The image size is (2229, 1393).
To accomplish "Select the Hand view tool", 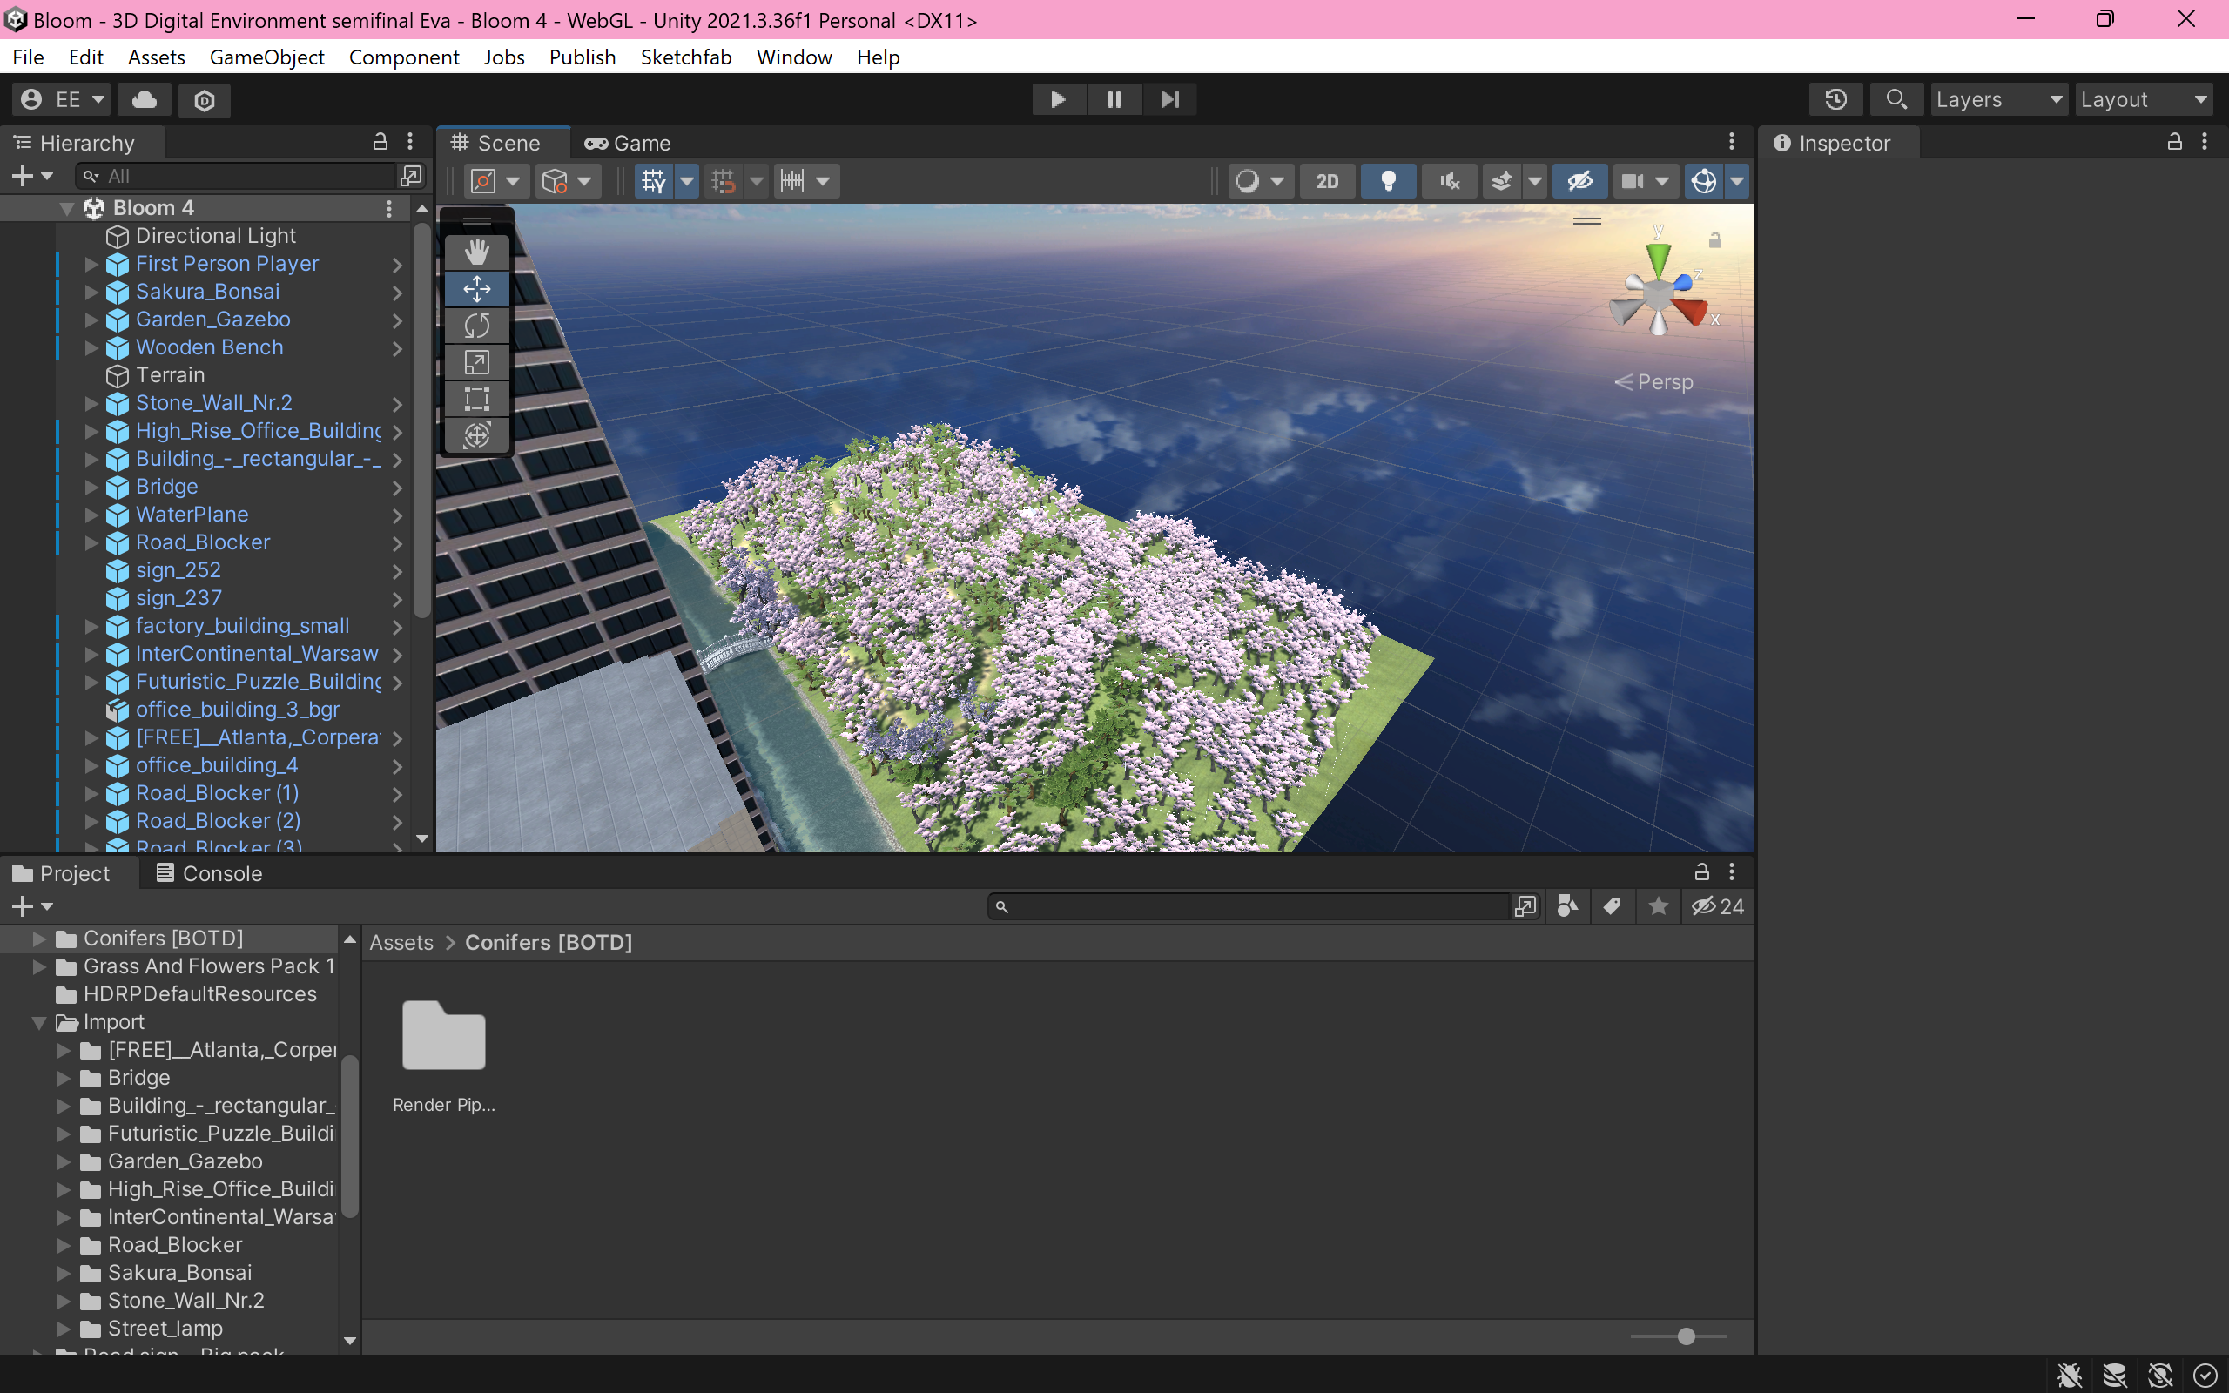I will click(x=476, y=252).
